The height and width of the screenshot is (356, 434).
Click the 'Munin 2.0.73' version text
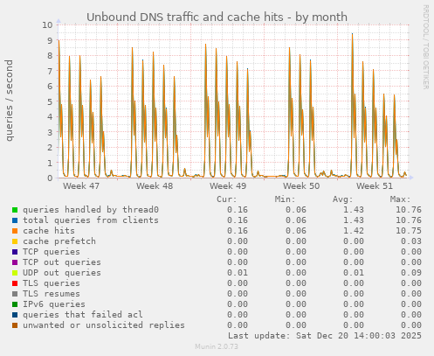217,346
